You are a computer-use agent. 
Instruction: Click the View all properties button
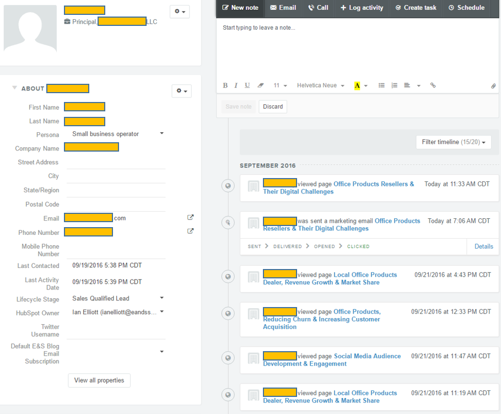(x=99, y=380)
